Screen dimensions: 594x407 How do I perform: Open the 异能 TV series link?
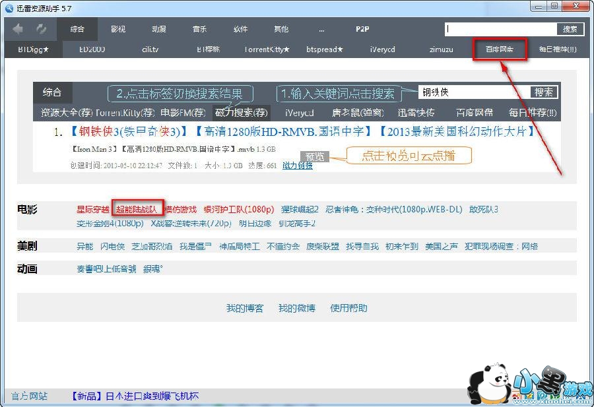tap(85, 247)
